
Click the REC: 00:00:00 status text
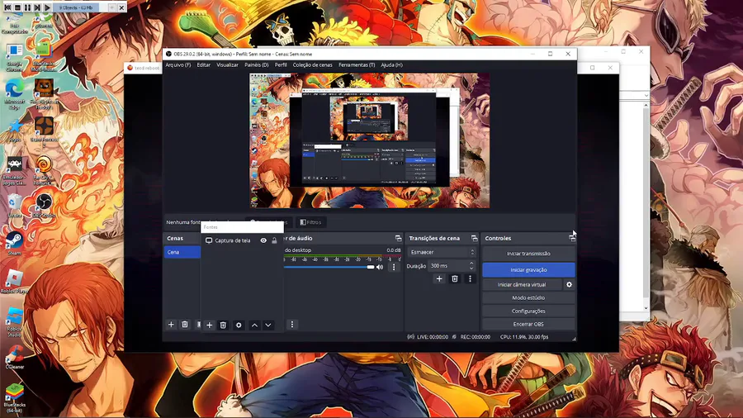point(476,337)
